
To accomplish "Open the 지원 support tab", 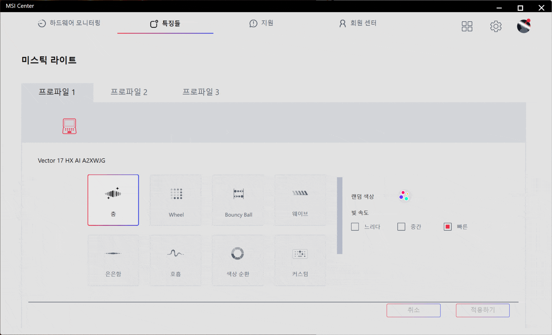I will [x=261, y=23].
